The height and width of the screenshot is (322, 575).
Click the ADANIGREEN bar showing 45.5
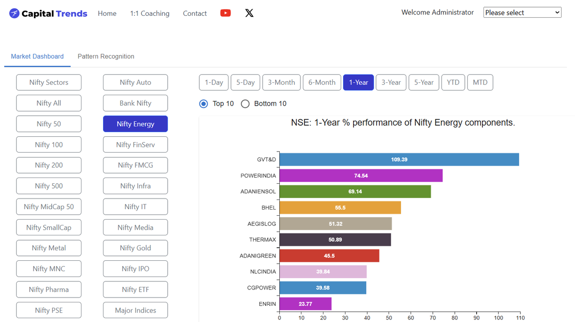click(x=329, y=255)
